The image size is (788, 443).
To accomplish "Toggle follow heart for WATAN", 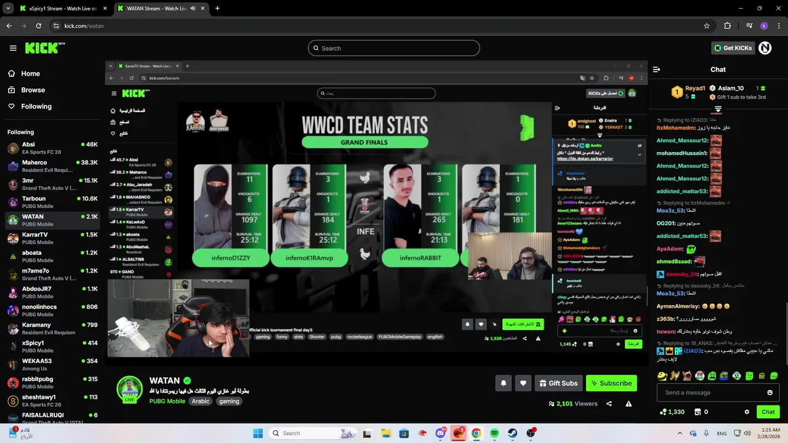I will (x=523, y=383).
